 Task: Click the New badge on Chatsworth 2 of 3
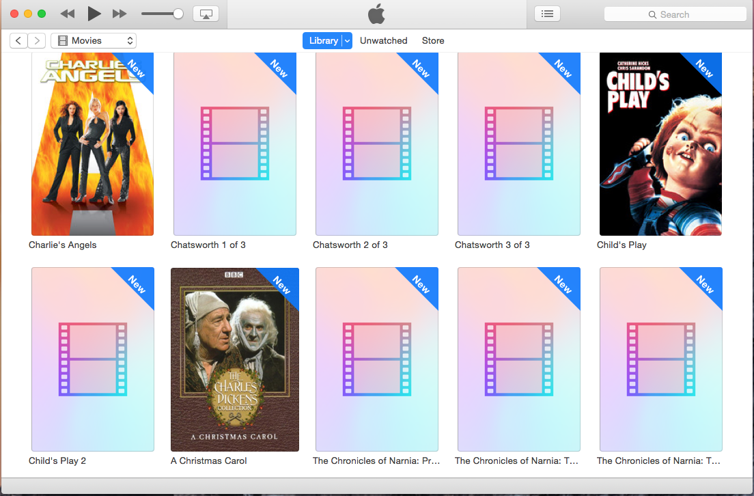point(421,69)
